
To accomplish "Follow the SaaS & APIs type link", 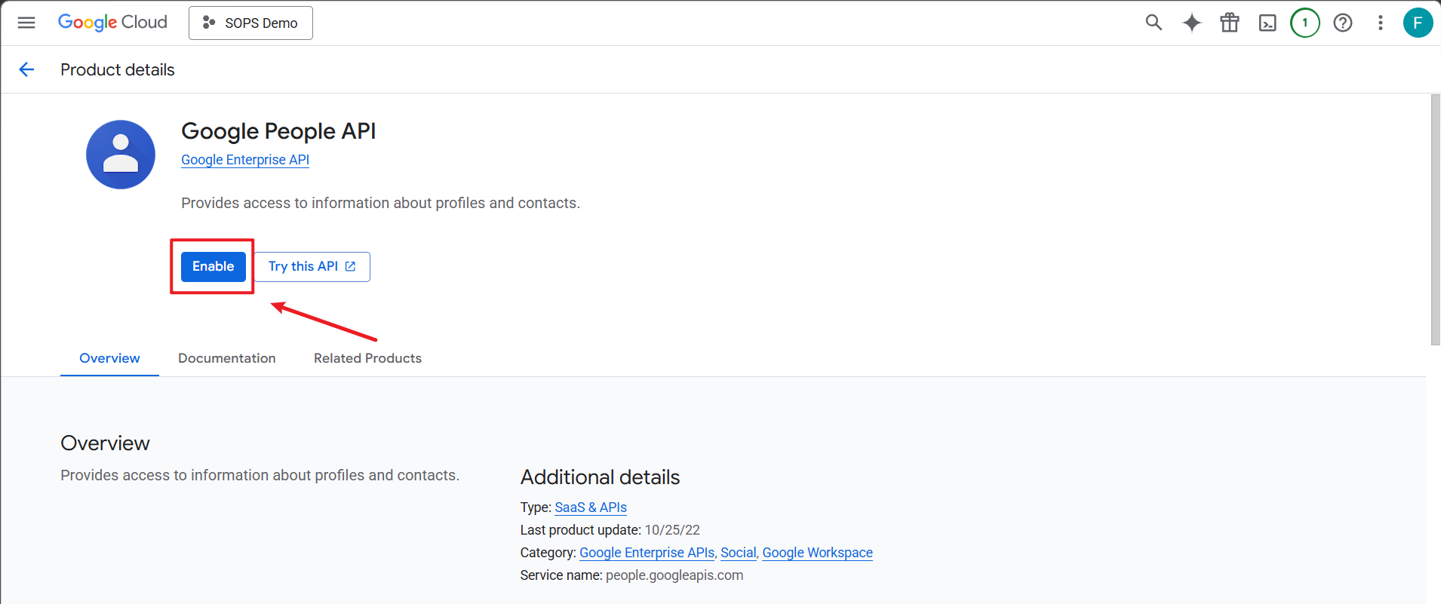I will tap(591, 507).
